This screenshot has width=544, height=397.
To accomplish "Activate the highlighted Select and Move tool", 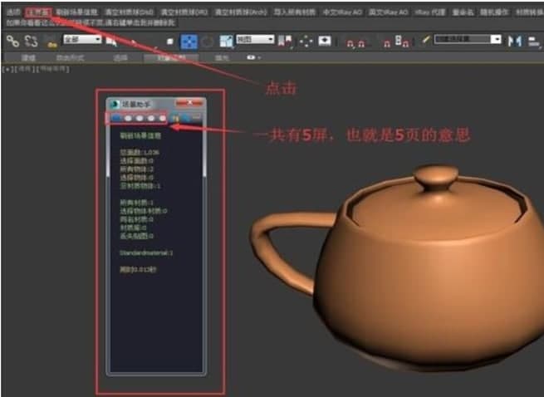I will [x=189, y=42].
